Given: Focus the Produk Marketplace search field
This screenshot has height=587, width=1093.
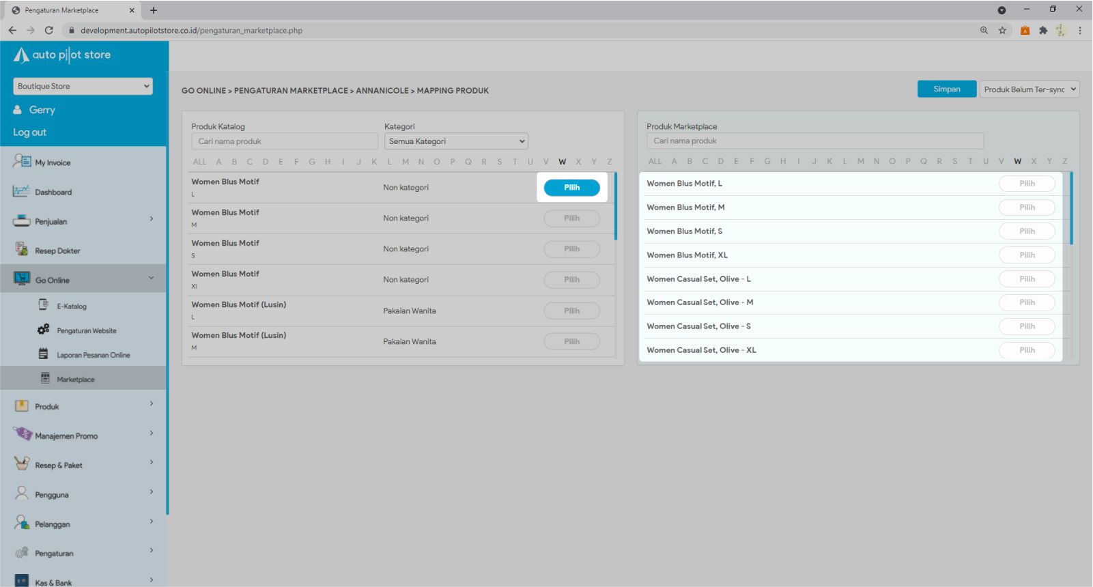Looking at the screenshot, I should point(814,141).
